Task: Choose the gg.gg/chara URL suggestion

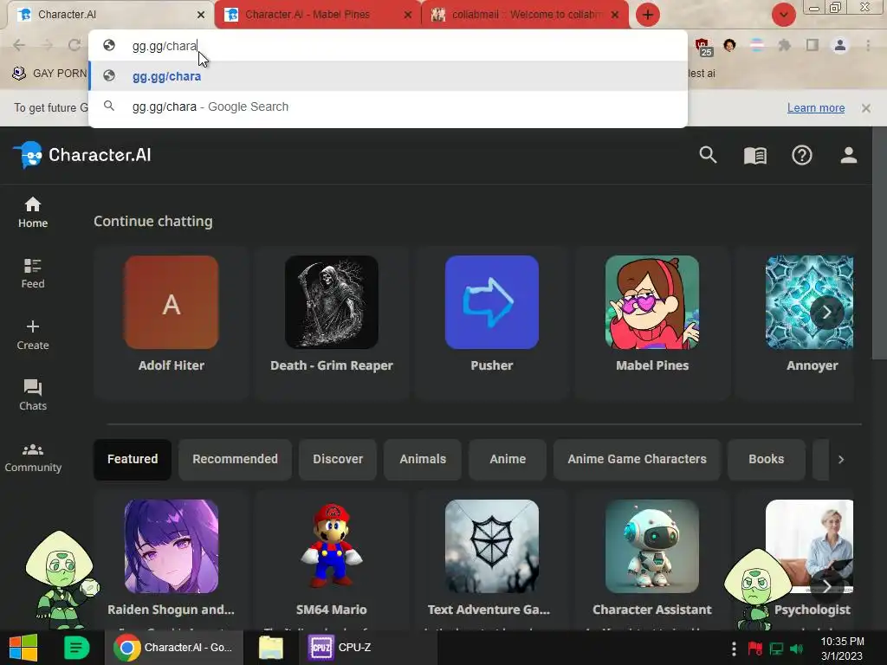Action: click(388, 76)
